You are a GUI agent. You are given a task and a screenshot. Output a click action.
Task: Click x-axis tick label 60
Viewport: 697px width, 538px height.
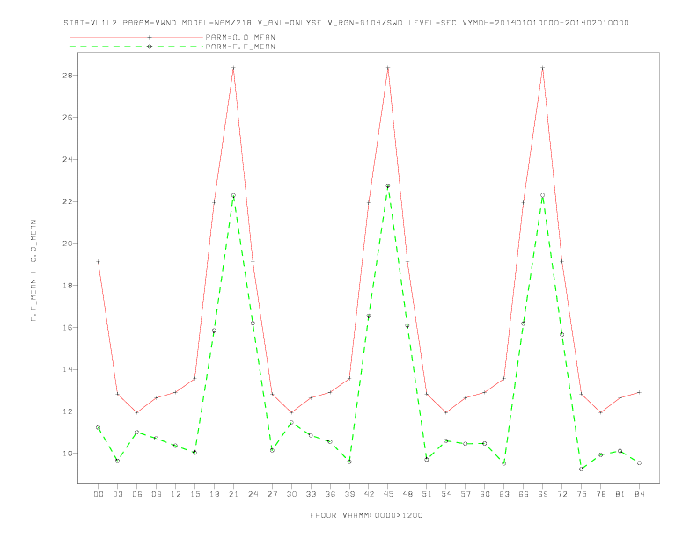485,494
